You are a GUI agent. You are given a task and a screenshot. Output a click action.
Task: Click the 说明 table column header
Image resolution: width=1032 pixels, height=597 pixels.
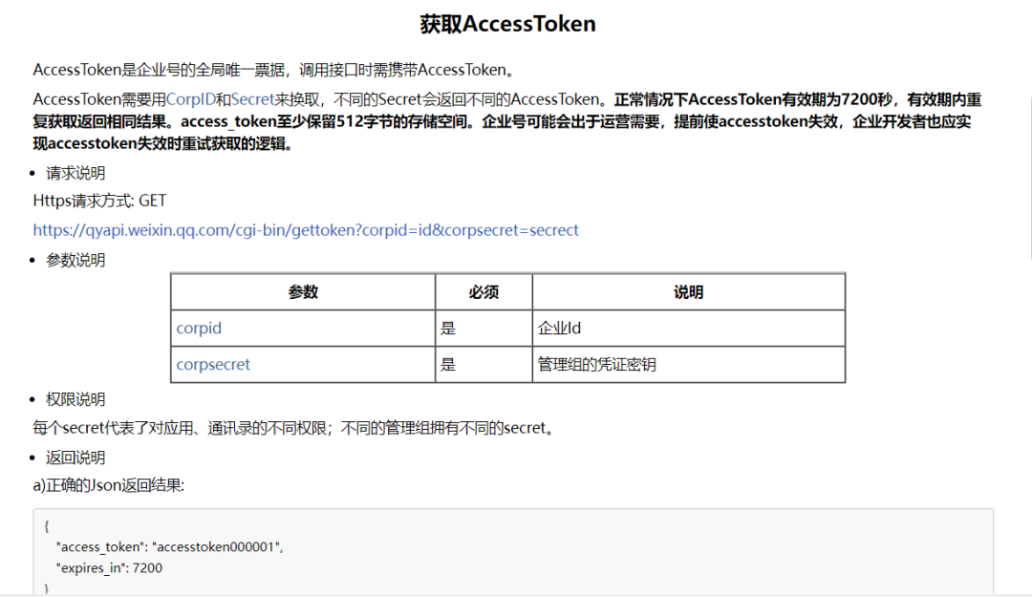688,291
